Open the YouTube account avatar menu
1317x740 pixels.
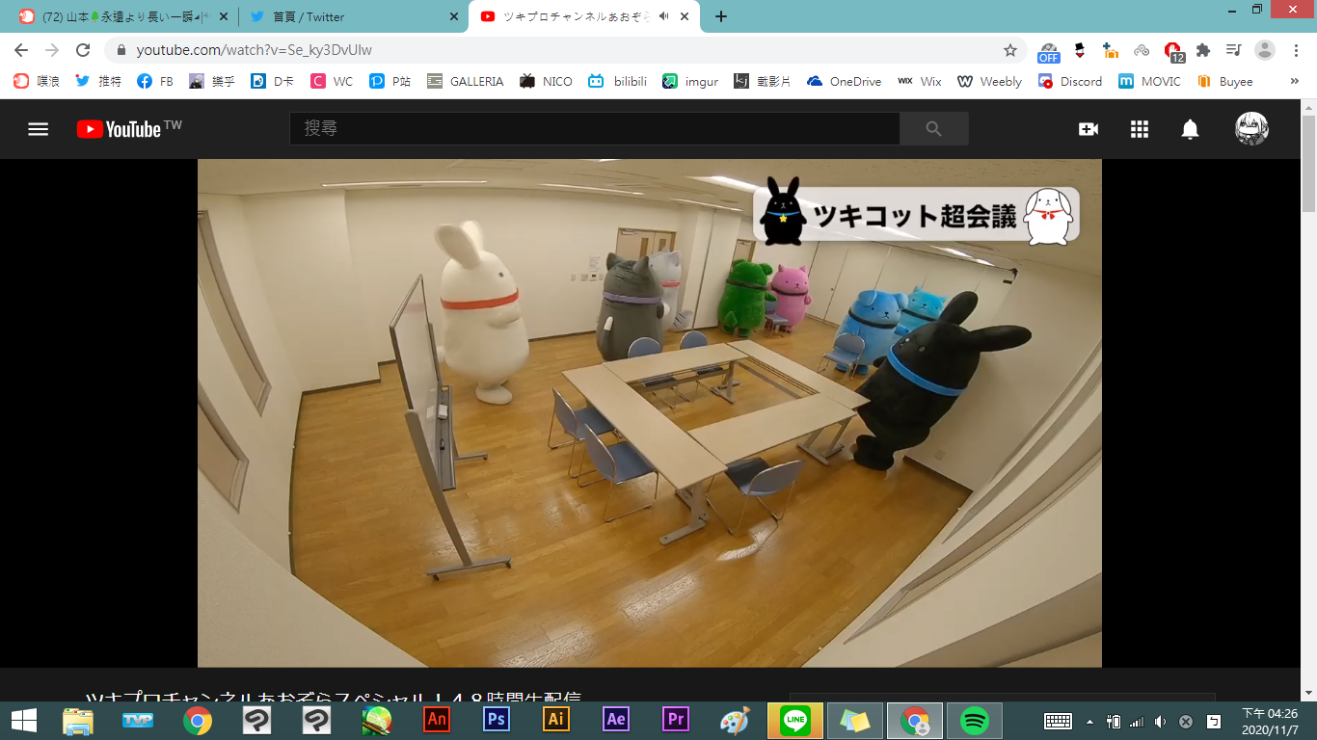pos(1251,129)
